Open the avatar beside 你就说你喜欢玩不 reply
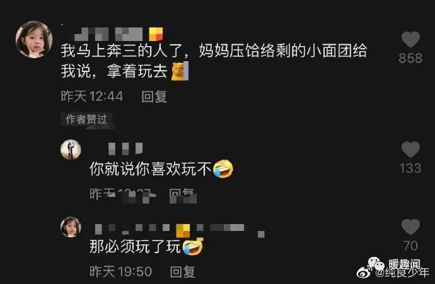The width and height of the screenshot is (435, 284). pyautogui.click(x=71, y=150)
